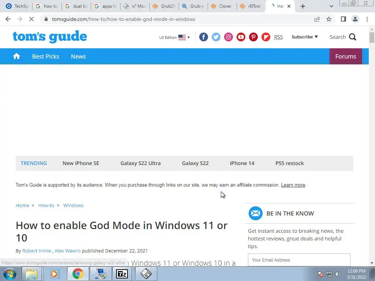Open trending iPhone 14

pos(242,163)
